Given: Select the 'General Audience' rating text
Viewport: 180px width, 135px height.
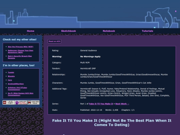Looking at the screenshot, I should 89,51.
